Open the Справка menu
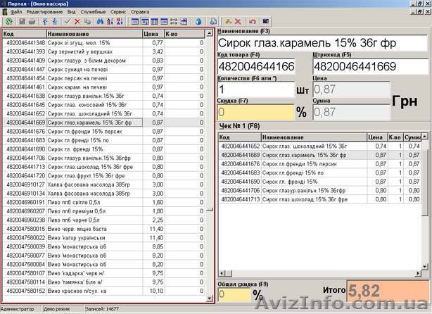This screenshot has height=314, width=432. 140,13
